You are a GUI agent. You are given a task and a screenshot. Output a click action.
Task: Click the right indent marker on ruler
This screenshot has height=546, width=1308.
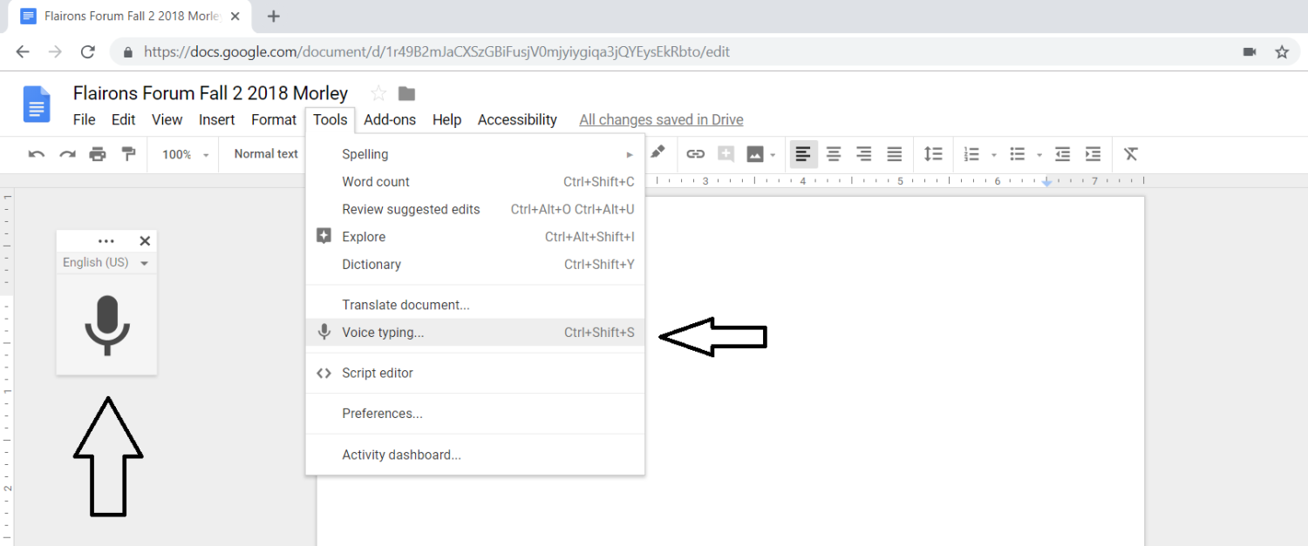pos(1046,182)
